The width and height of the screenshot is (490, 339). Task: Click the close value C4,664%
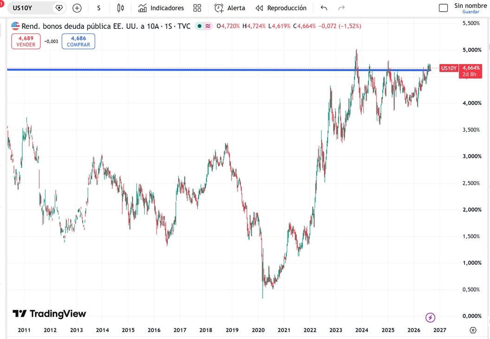tap(304, 26)
